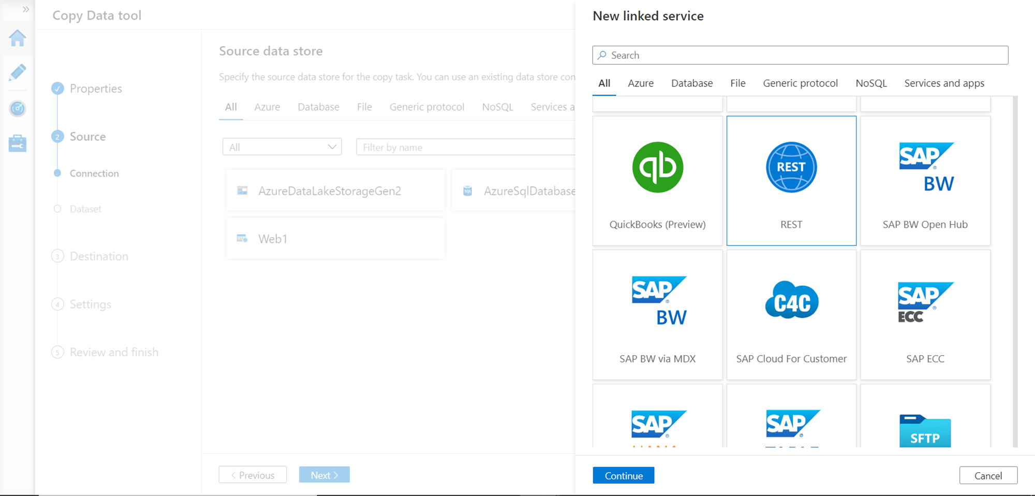Click the Continue button

623,475
